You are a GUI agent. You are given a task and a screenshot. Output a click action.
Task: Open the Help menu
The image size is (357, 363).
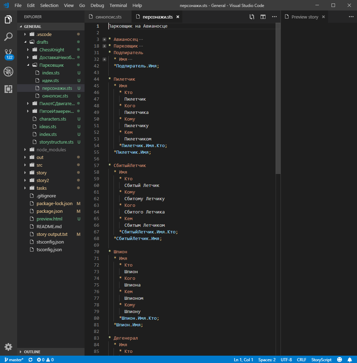pos(137,5)
